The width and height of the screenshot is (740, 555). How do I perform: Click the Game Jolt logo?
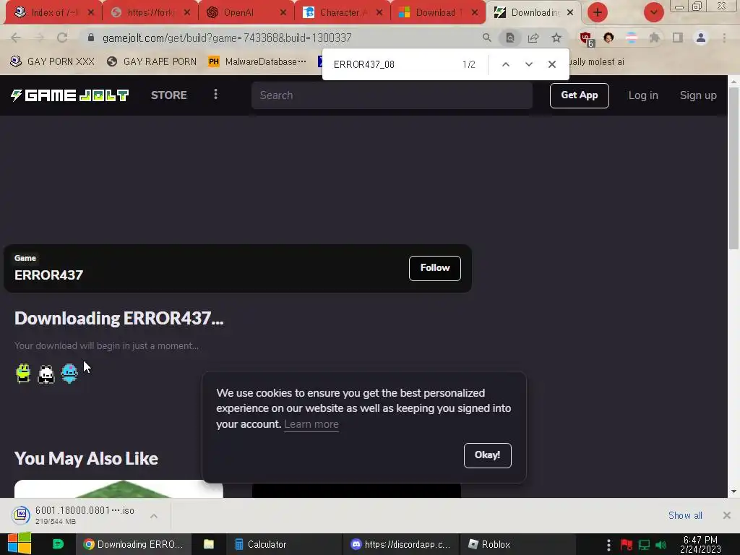(70, 95)
